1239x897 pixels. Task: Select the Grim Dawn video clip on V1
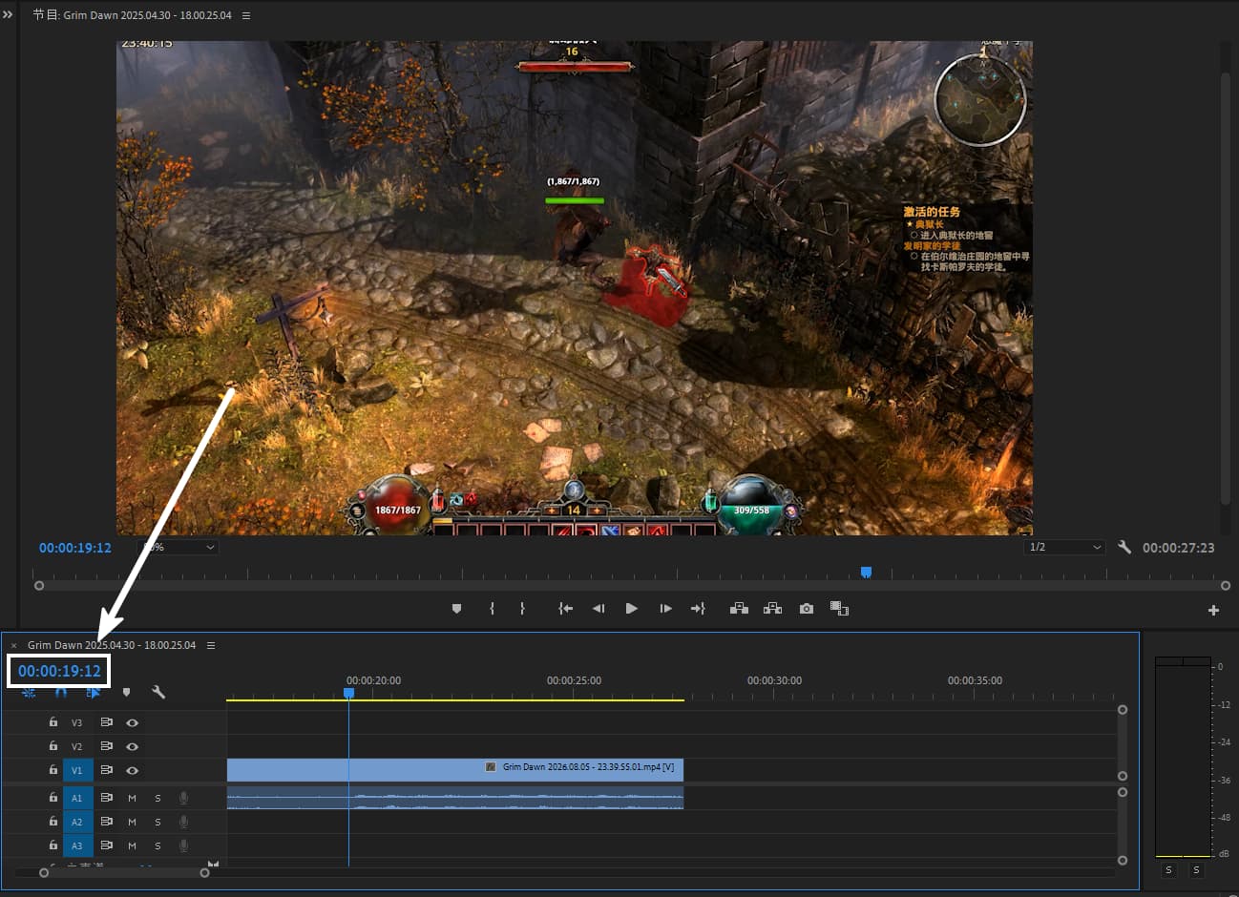point(455,769)
